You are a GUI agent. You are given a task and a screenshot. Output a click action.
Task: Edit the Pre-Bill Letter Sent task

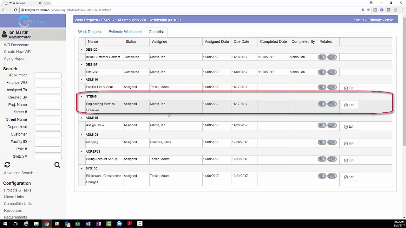tap(349, 88)
